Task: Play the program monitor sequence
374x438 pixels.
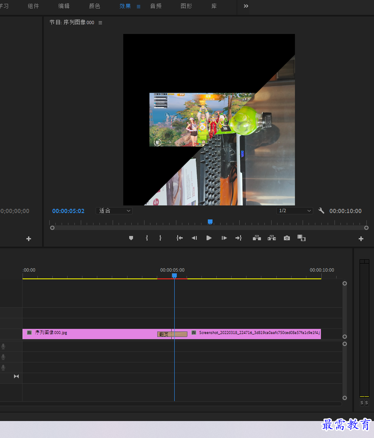Action: pyautogui.click(x=209, y=238)
